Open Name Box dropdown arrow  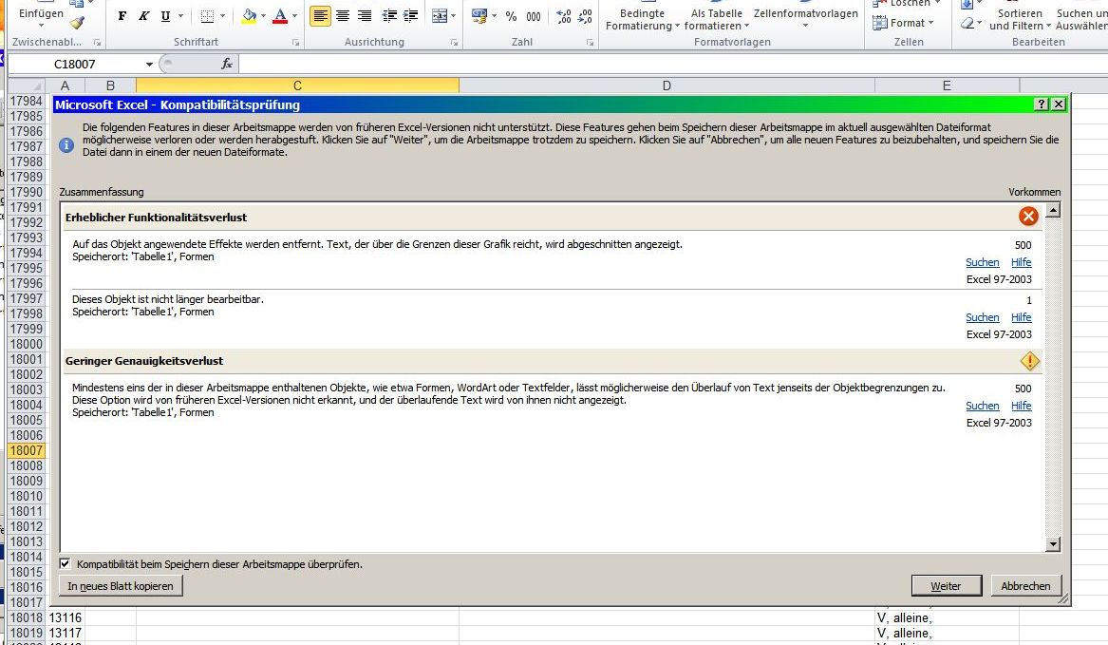pos(149,65)
